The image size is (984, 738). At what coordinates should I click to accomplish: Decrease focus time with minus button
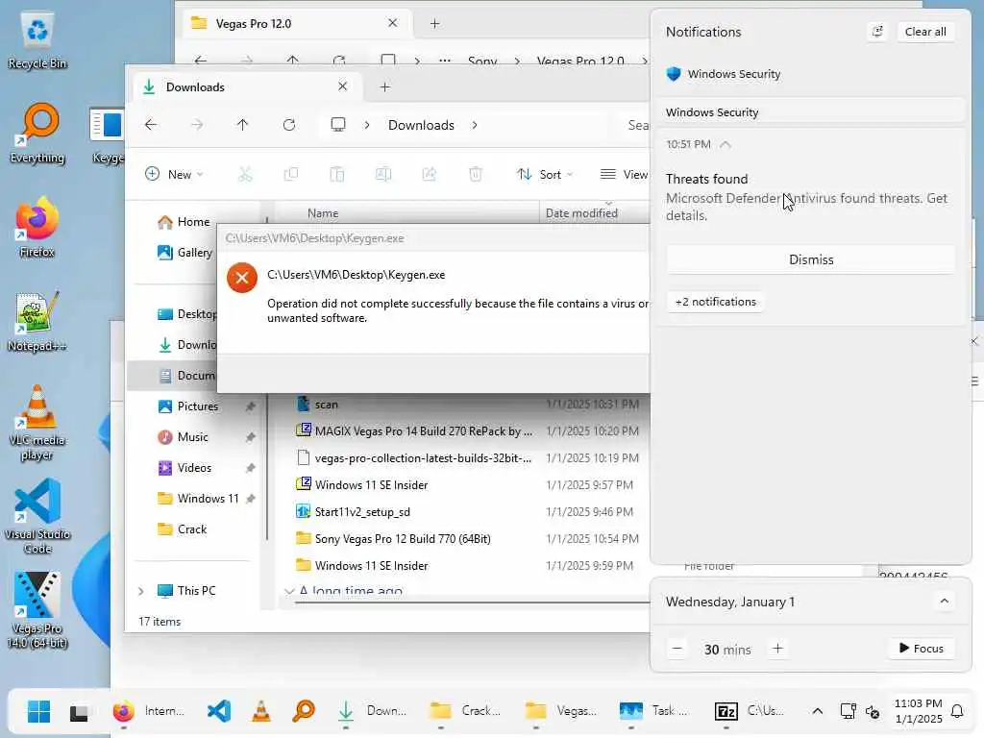point(676,649)
